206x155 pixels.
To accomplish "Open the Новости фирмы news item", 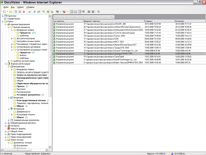I will click(18, 129).
